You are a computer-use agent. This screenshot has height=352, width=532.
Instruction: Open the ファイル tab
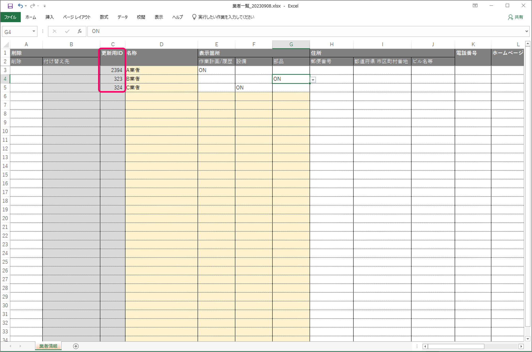pyautogui.click(x=10, y=17)
